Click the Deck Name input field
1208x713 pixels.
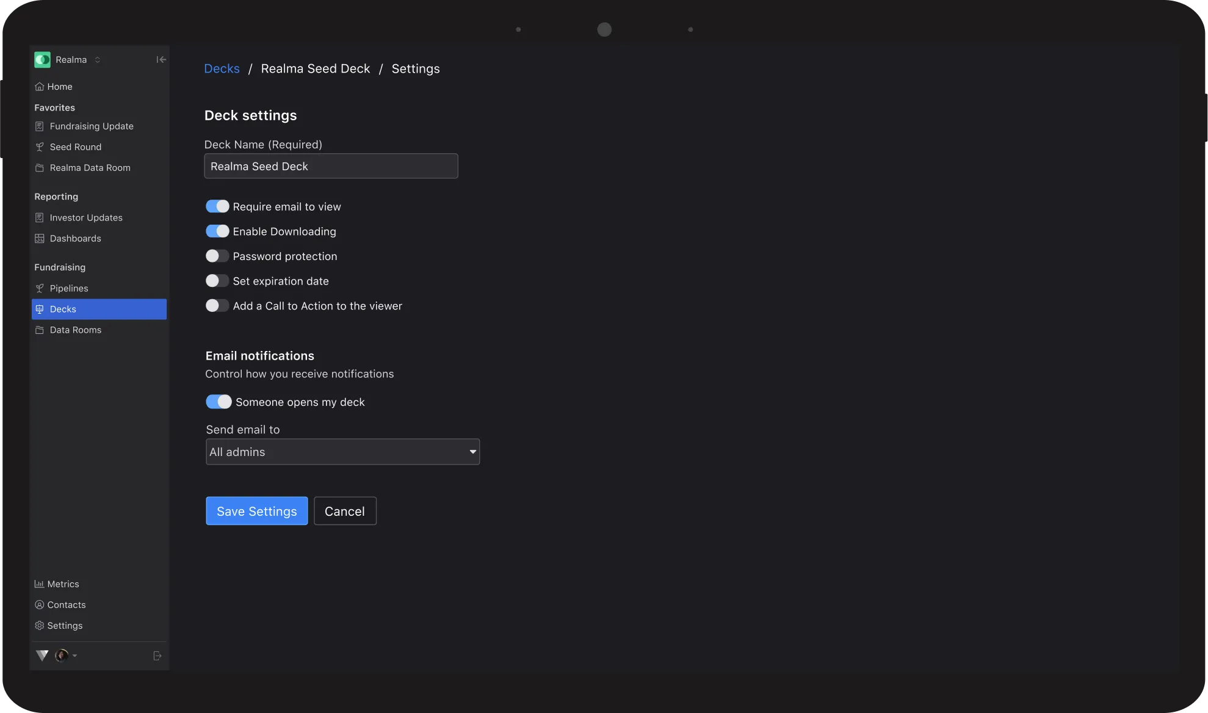331,167
